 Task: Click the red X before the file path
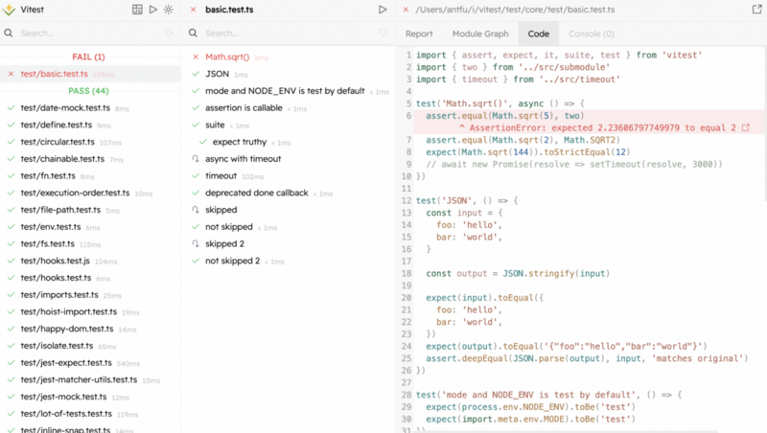(x=406, y=10)
